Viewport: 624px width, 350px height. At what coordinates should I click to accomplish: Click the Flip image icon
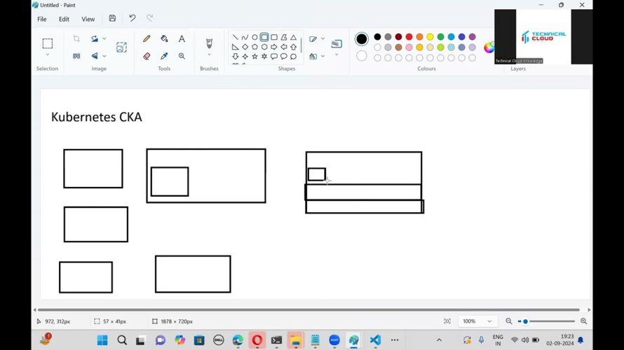point(95,56)
